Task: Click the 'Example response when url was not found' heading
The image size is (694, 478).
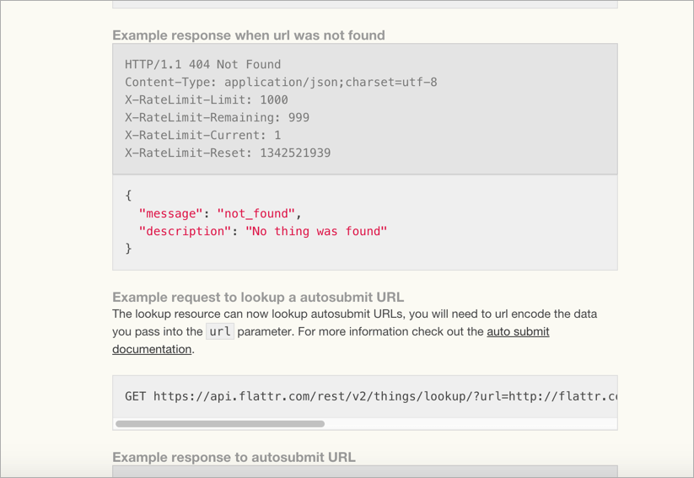Action: coord(248,35)
